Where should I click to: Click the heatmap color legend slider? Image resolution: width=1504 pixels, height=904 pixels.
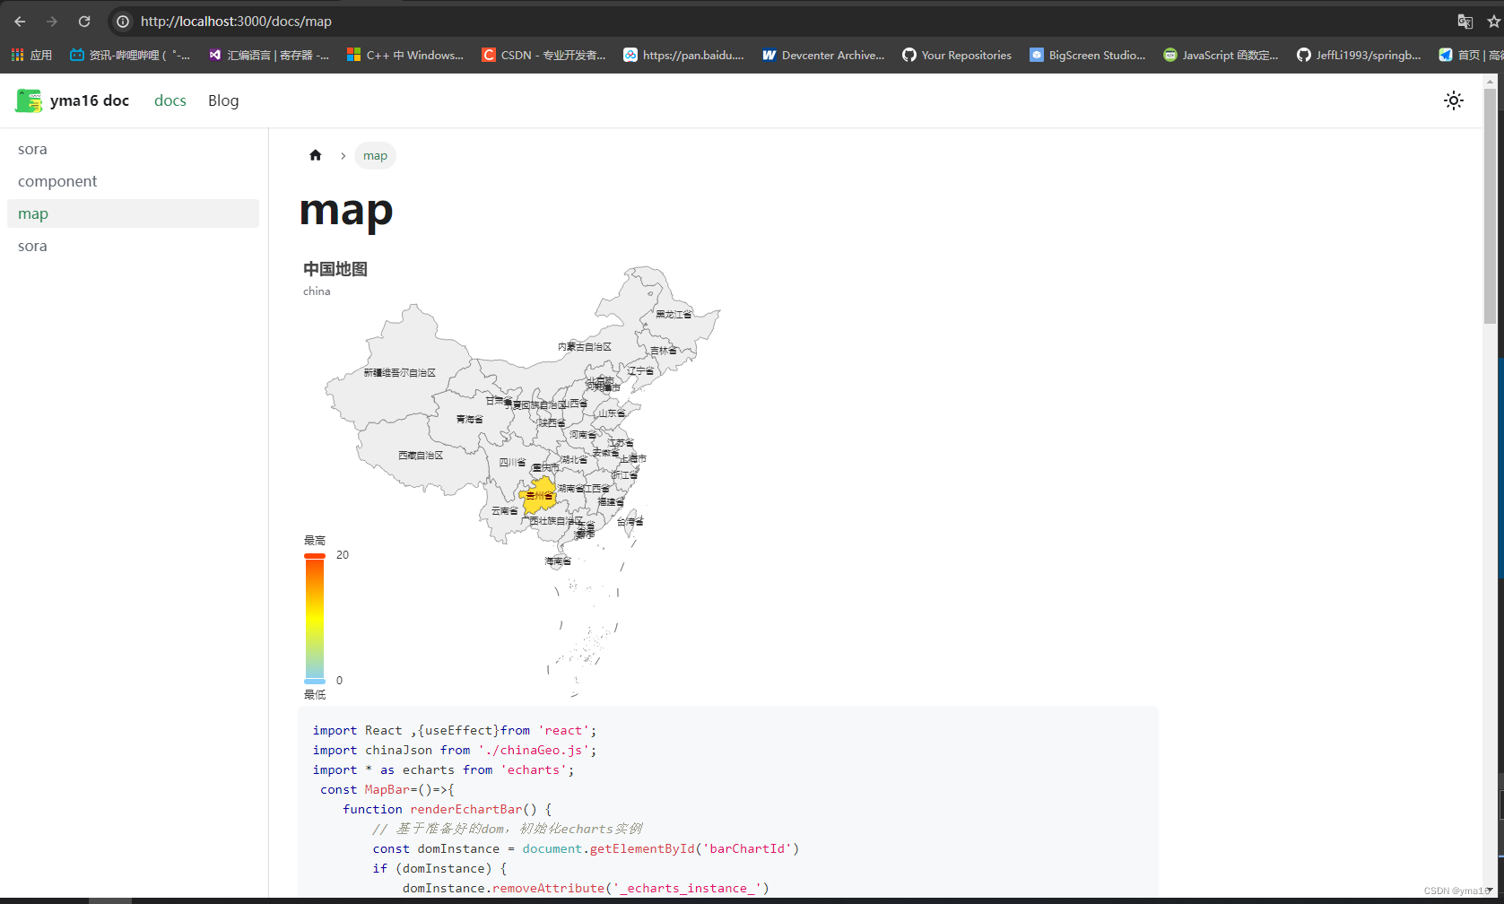pos(314,619)
